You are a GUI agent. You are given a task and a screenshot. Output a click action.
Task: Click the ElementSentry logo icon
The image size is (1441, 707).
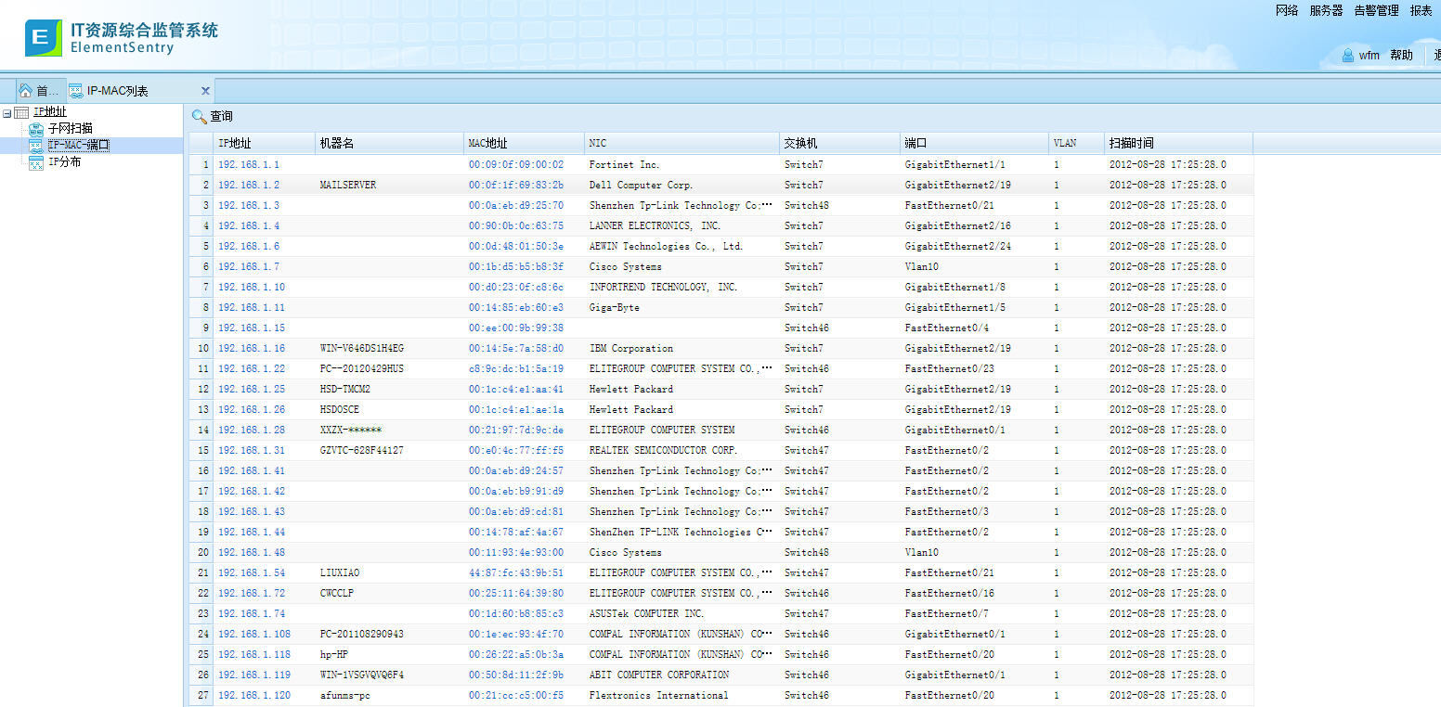point(44,38)
